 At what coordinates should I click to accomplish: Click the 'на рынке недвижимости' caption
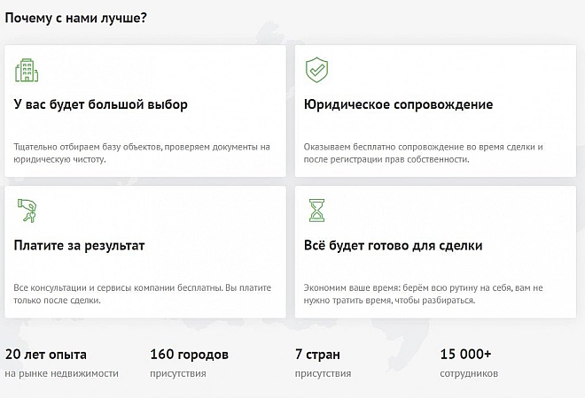61,374
